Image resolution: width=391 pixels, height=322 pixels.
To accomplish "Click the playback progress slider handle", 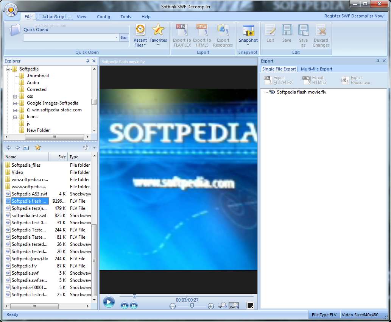I will point(134,297).
